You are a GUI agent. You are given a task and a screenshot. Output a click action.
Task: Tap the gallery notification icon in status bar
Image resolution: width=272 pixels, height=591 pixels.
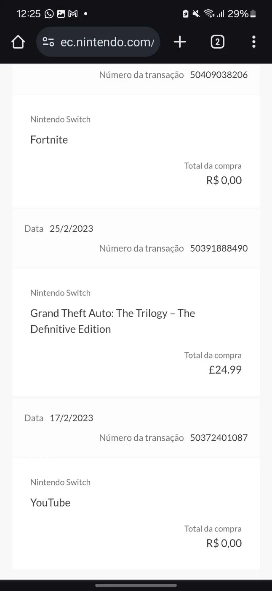[x=61, y=14]
